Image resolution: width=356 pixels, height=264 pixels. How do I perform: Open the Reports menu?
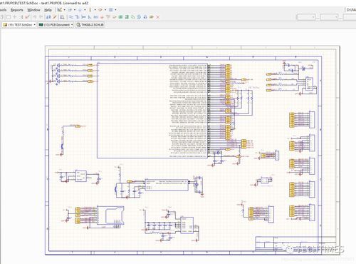(x=17, y=10)
